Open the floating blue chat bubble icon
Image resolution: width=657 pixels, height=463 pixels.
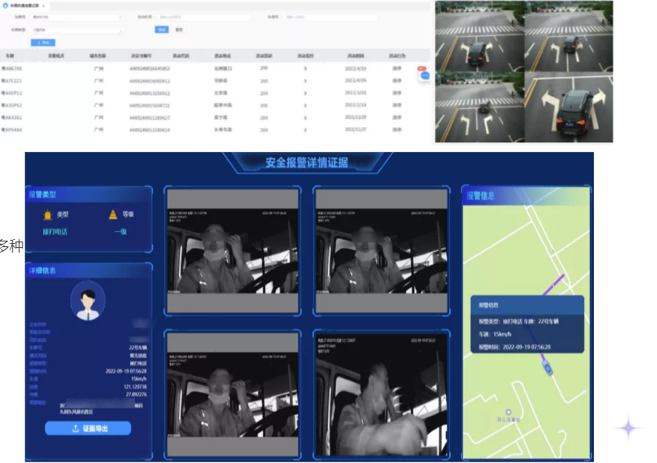click(425, 75)
